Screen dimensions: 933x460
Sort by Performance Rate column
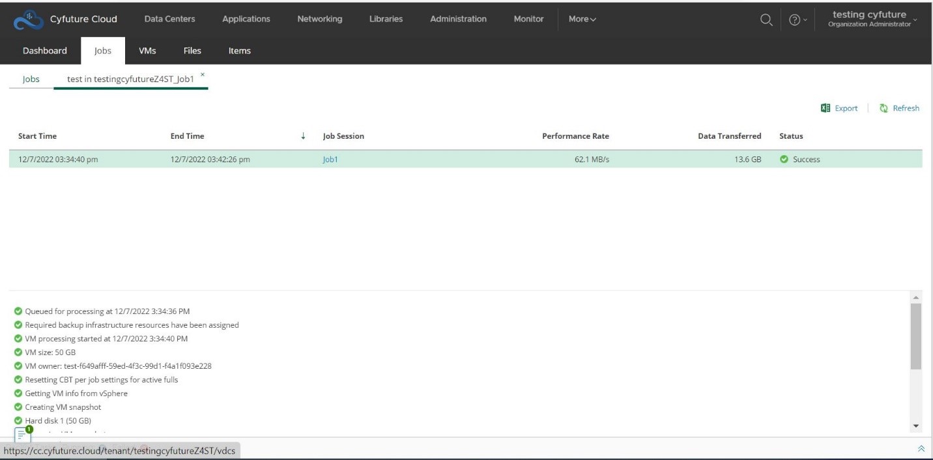(575, 136)
